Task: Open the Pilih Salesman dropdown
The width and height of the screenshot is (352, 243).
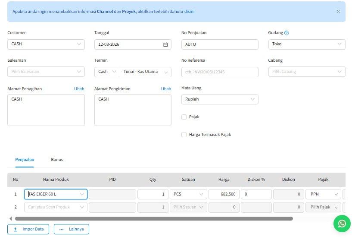Action: coord(46,72)
